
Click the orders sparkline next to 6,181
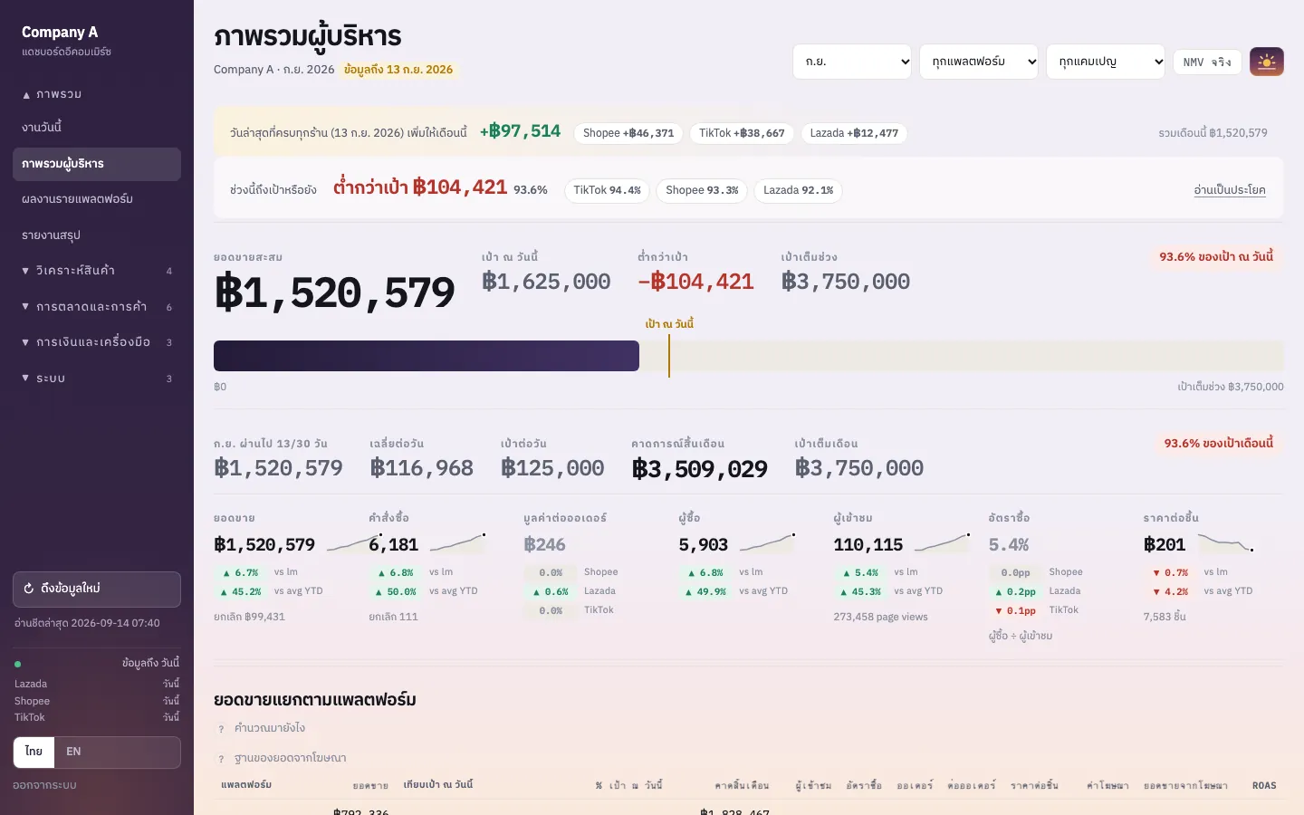(x=457, y=544)
